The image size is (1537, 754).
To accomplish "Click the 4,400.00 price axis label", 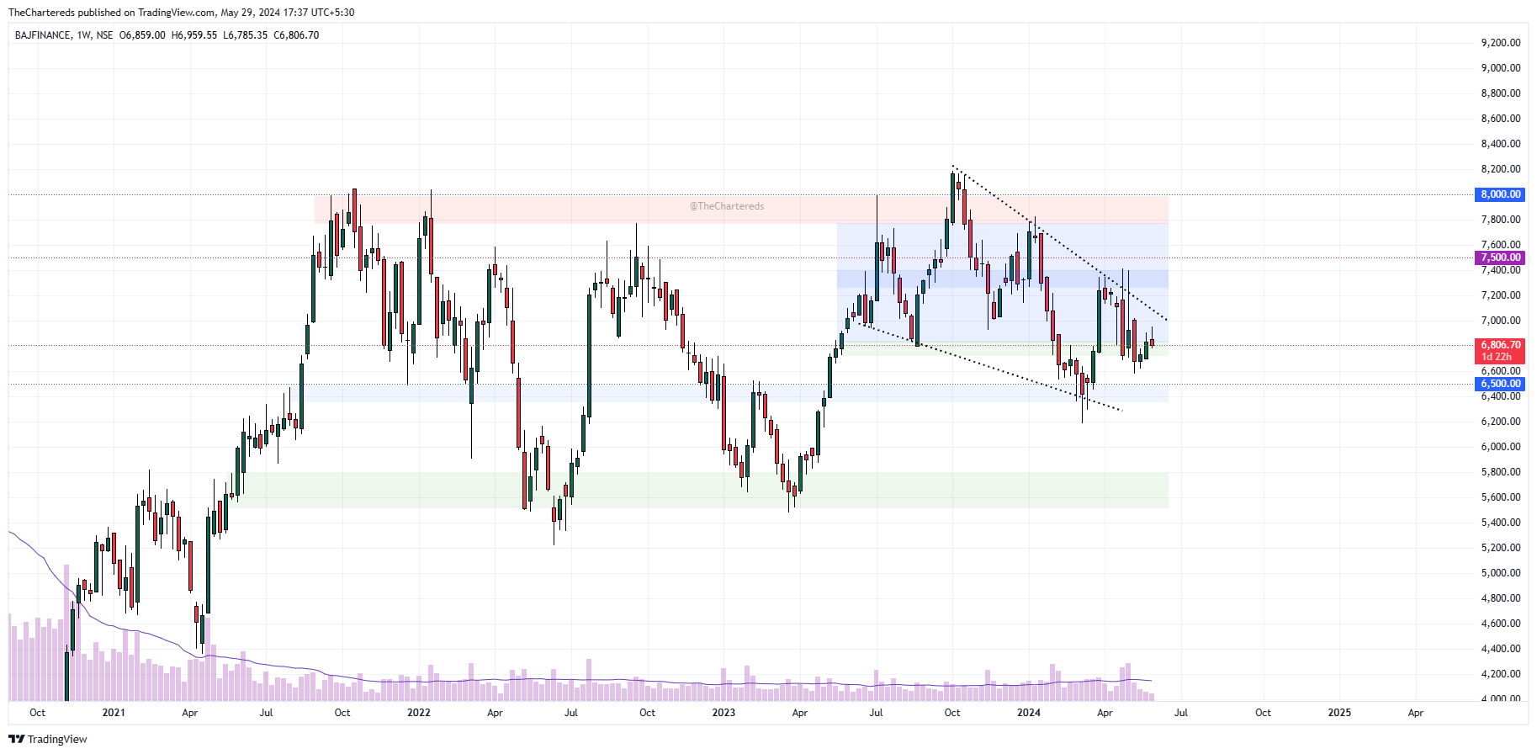I will point(1501,649).
